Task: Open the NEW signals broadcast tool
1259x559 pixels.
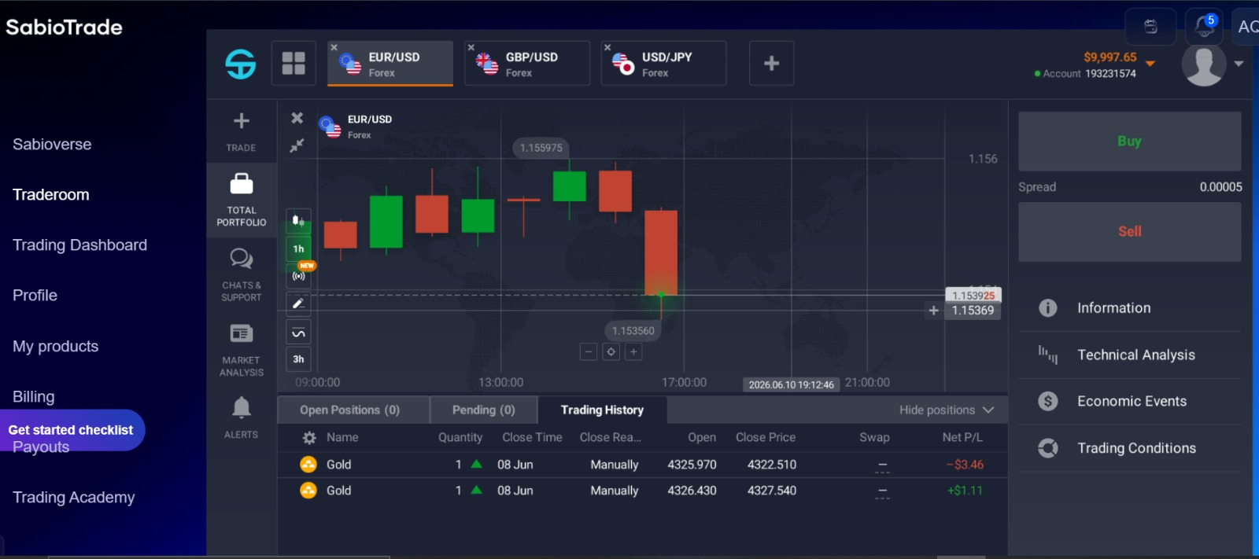Action: (x=299, y=274)
